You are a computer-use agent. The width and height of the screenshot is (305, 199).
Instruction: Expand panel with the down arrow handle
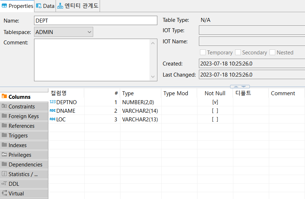(x=243, y=87)
